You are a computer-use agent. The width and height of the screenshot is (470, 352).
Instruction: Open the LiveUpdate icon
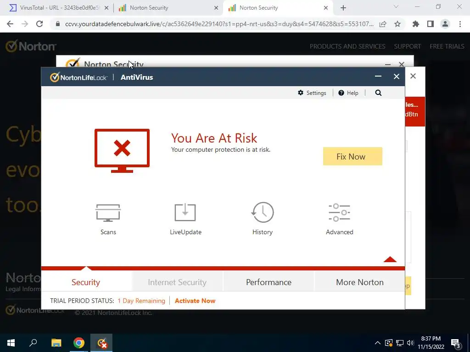pos(185,213)
